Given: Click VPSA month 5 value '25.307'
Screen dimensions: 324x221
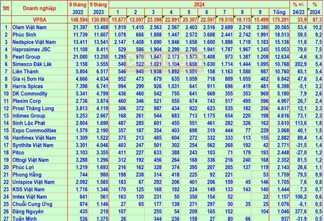Looking at the screenshot, I should pos(190,20).
